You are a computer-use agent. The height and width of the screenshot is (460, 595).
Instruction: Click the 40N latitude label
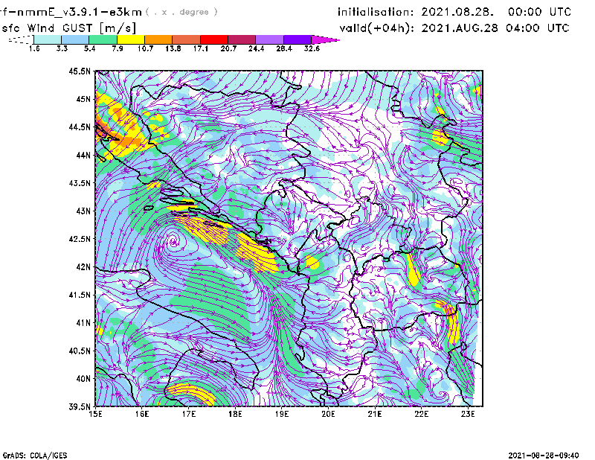[x=83, y=378]
